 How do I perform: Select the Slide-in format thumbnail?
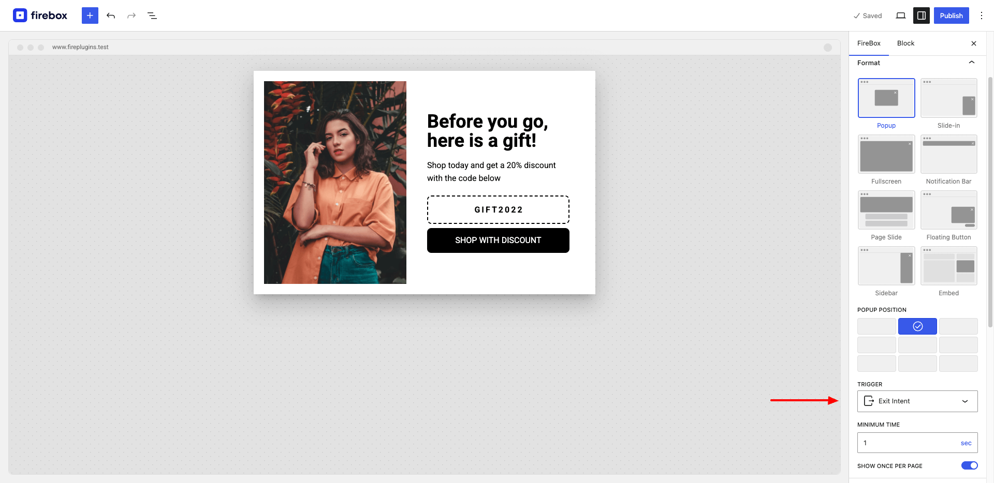tap(948, 98)
